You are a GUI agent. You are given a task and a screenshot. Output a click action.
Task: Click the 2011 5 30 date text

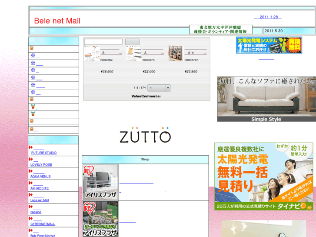273,31
